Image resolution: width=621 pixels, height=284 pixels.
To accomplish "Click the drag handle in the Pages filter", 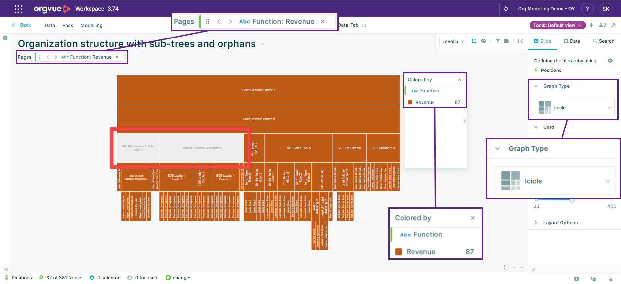I will coord(40,57).
